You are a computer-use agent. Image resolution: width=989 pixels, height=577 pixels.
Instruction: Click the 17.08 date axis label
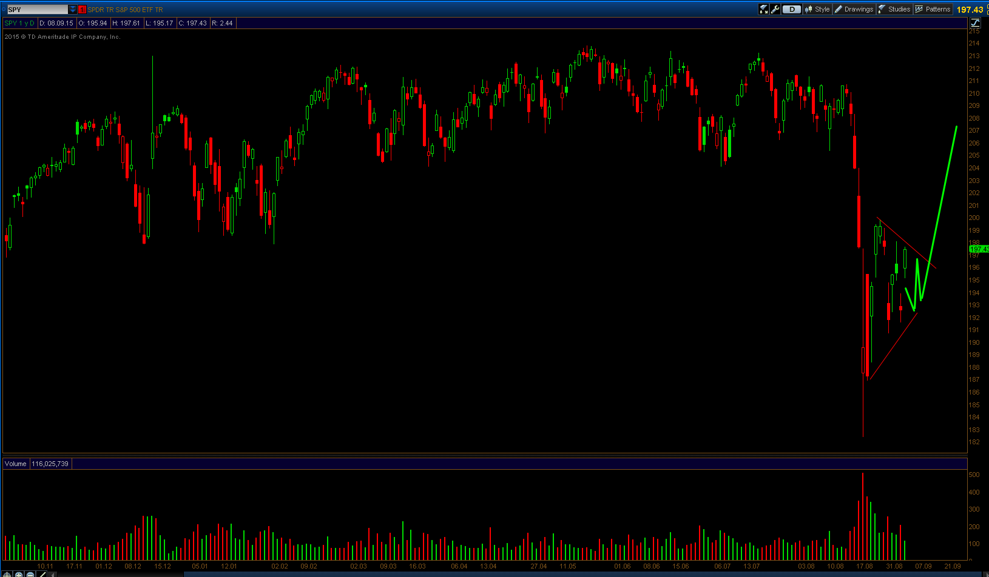coord(865,566)
